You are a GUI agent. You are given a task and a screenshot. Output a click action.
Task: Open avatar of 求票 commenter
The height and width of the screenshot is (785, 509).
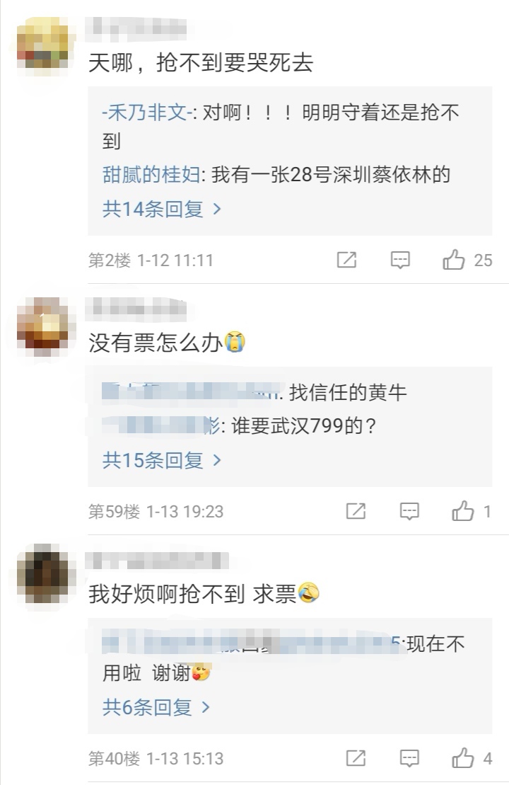click(42, 572)
